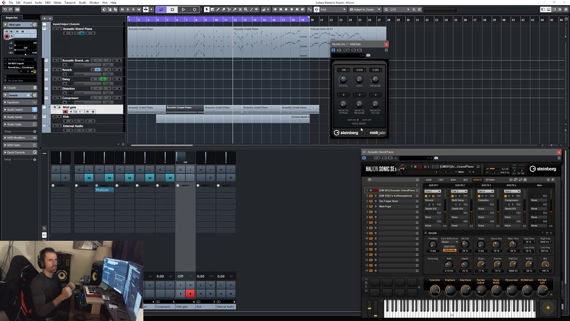Click the red record-enable button in MixConsole
The image size is (570, 321).
[x=190, y=293]
